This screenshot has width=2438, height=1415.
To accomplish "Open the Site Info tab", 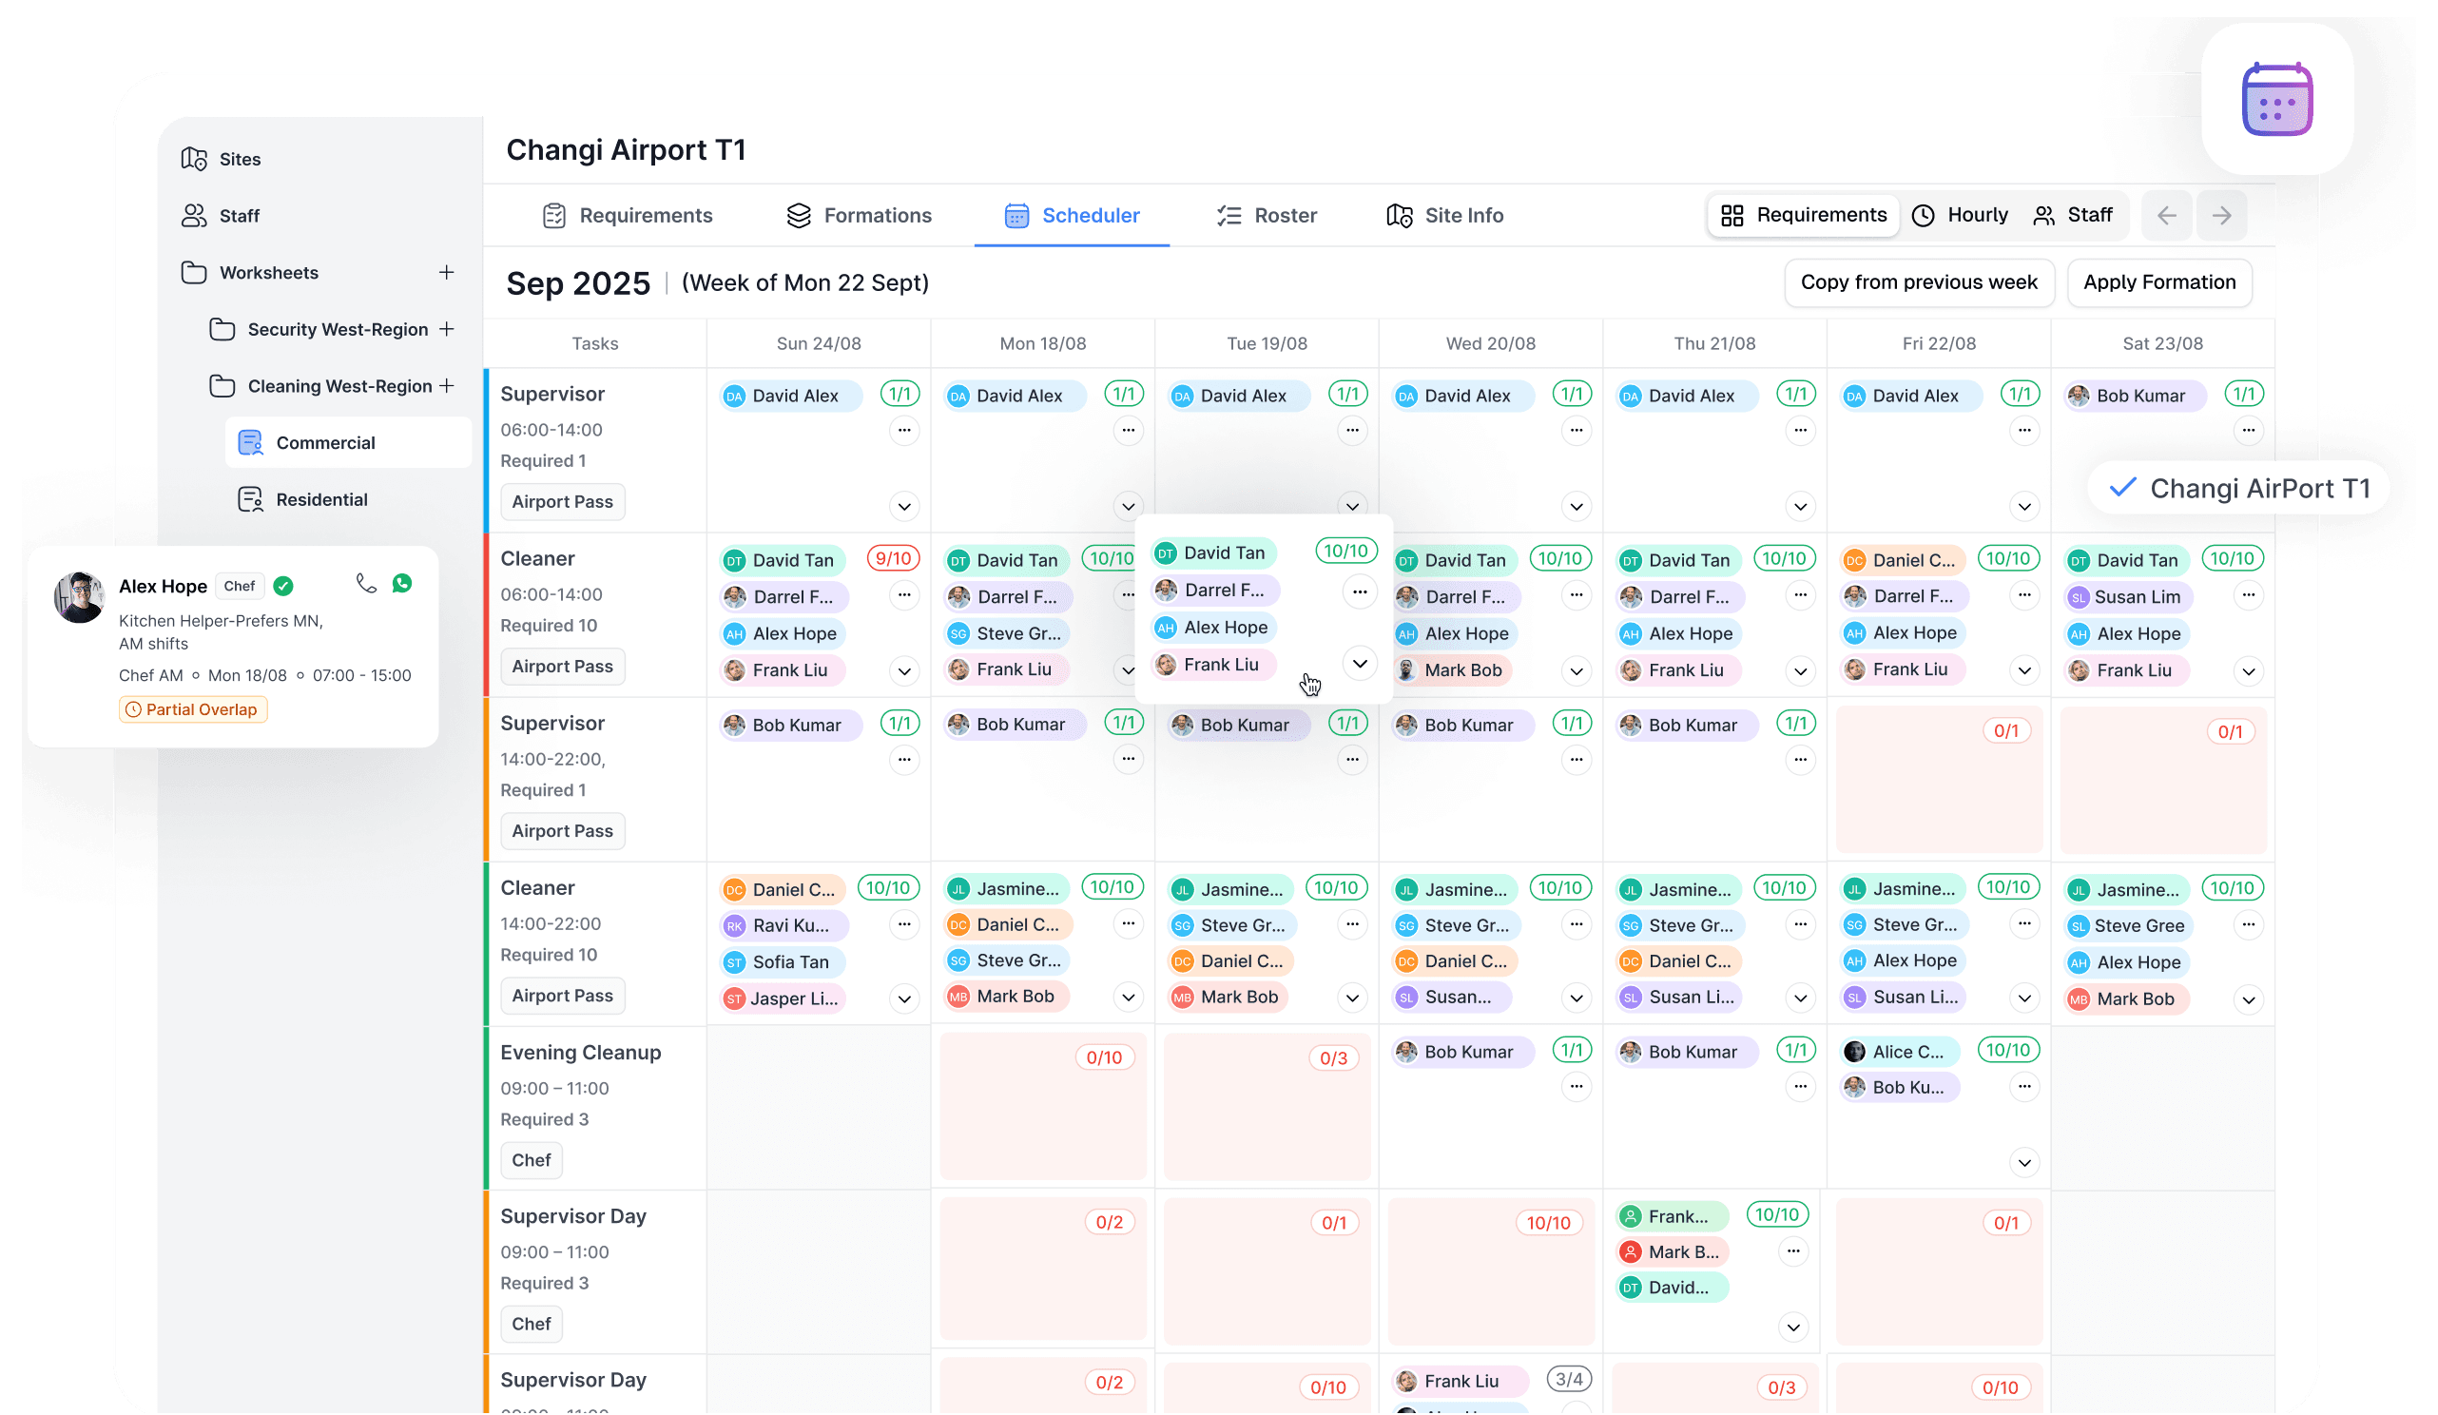I will pyautogui.click(x=1444, y=216).
